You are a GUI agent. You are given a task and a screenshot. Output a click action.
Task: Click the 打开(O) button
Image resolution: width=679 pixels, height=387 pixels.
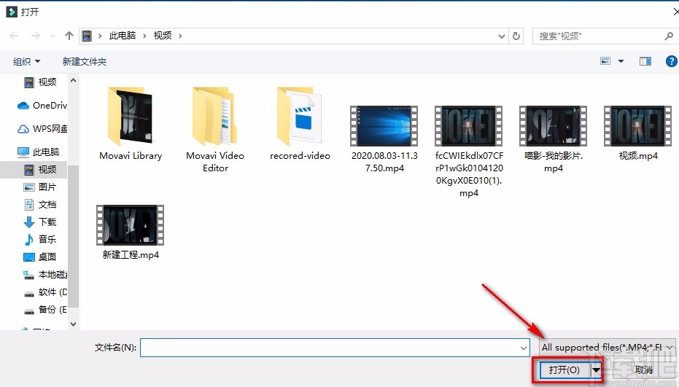564,370
